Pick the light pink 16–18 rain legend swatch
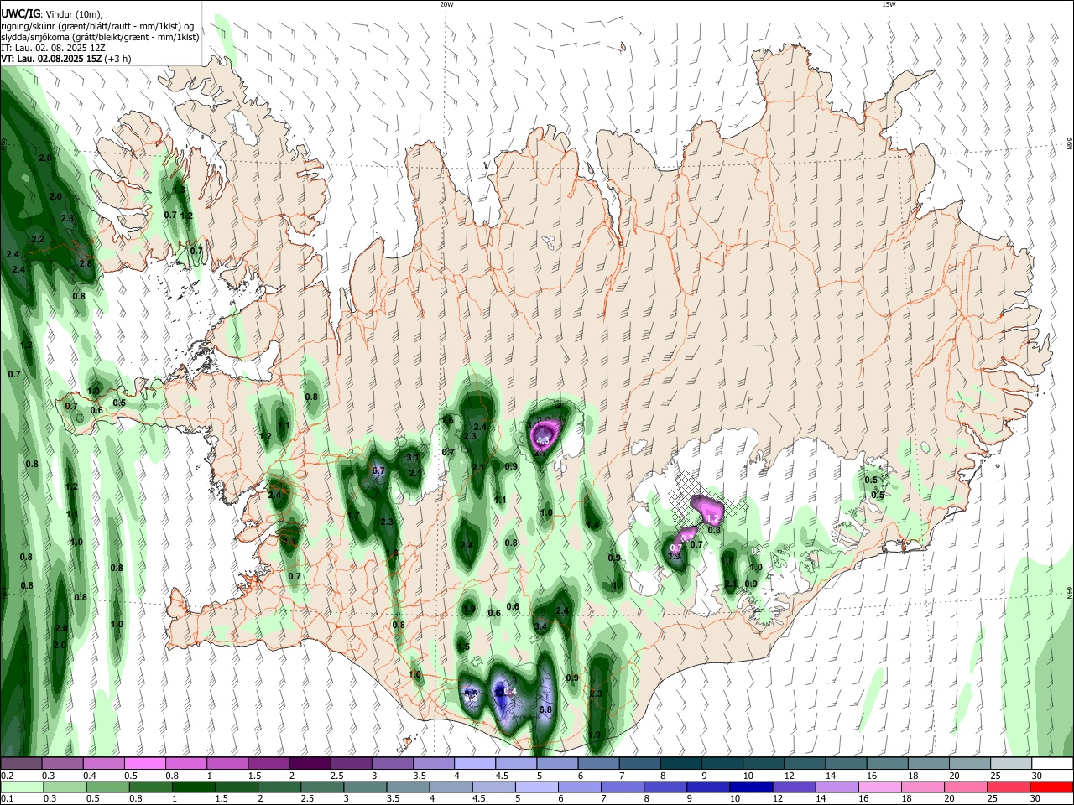Viewport: 1074px width, 805px height. [881, 787]
